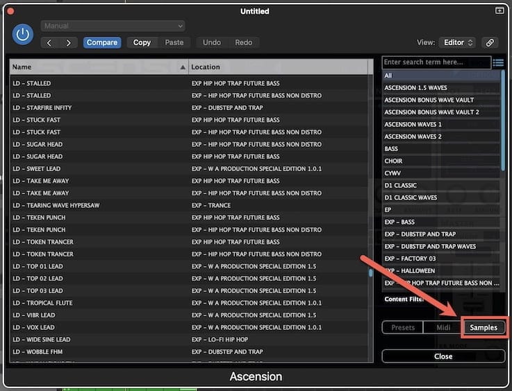Image resolution: width=512 pixels, height=391 pixels.
Task: Sort list by Name column header
Action: pyautogui.click(x=97, y=67)
